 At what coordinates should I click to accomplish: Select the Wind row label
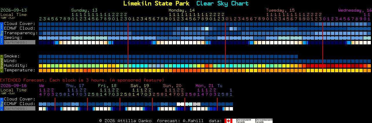click(x=10, y=61)
